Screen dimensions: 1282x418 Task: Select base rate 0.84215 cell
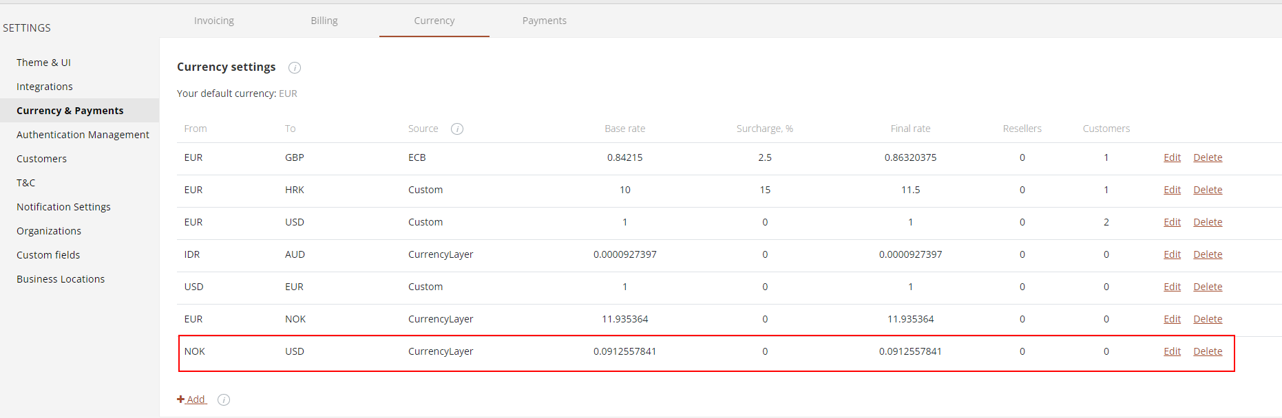(x=625, y=157)
